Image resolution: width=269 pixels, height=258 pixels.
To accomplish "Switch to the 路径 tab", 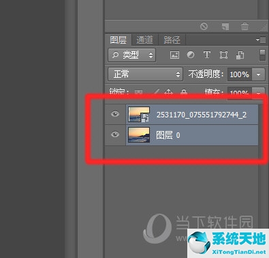I will click(x=172, y=40).
